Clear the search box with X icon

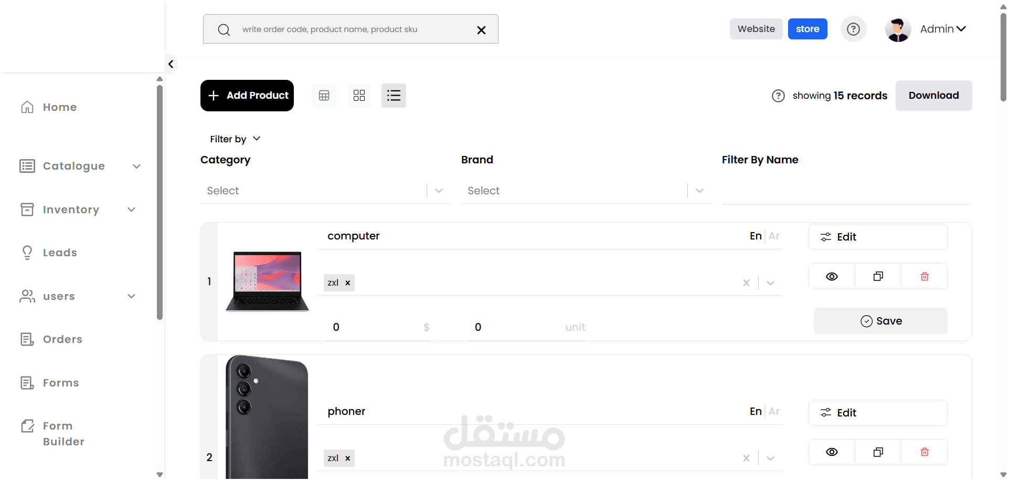pos(481,30)
